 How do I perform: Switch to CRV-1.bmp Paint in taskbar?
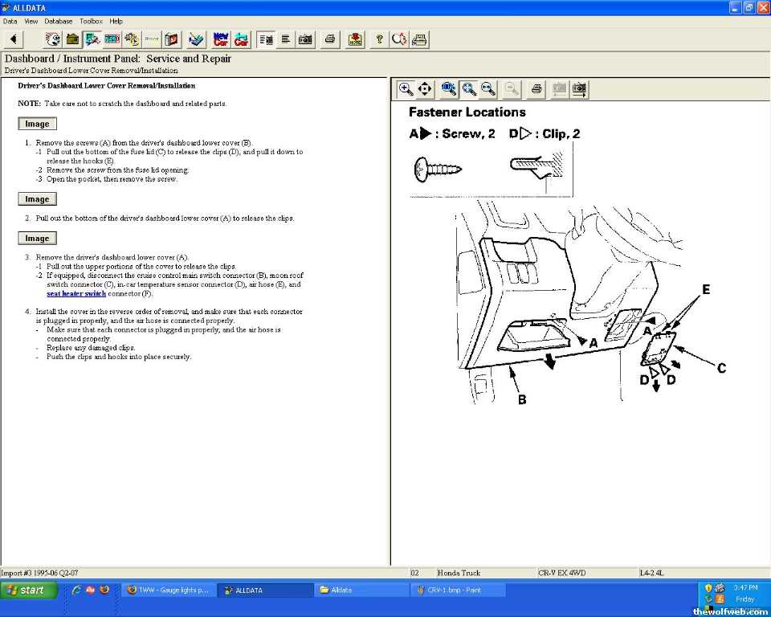458,590
